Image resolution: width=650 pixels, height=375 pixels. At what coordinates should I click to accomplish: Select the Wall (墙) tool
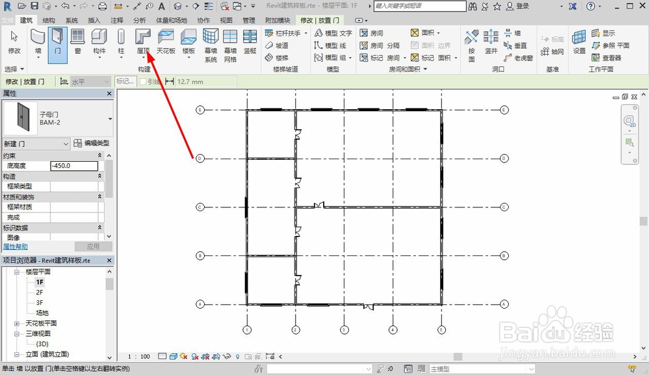click(x=38, y=42)
